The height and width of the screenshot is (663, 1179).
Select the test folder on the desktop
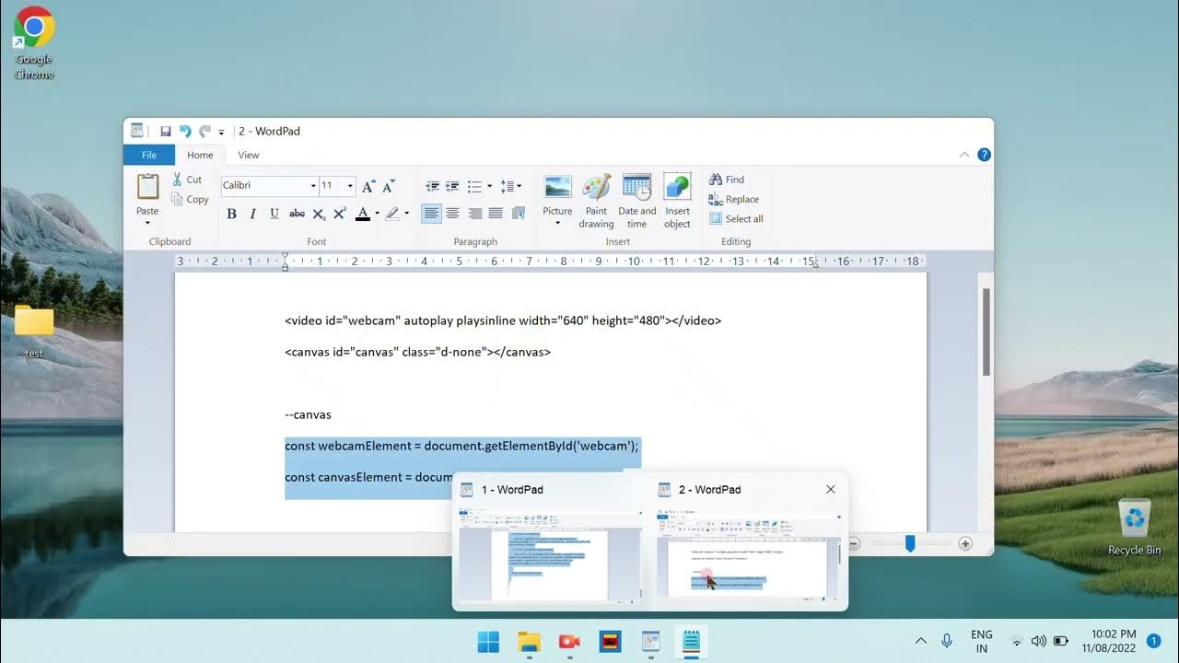pos(34,331)
